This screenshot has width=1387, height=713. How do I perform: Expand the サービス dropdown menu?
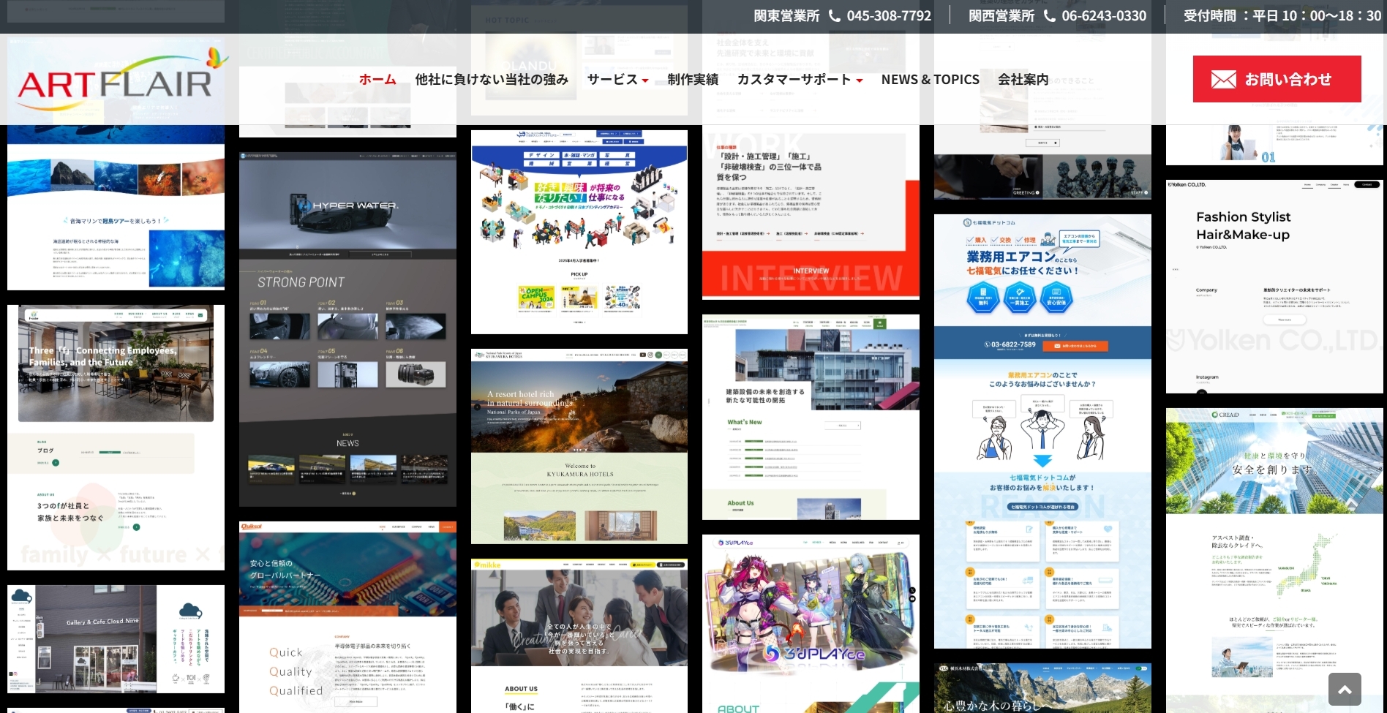pos(617,79)
